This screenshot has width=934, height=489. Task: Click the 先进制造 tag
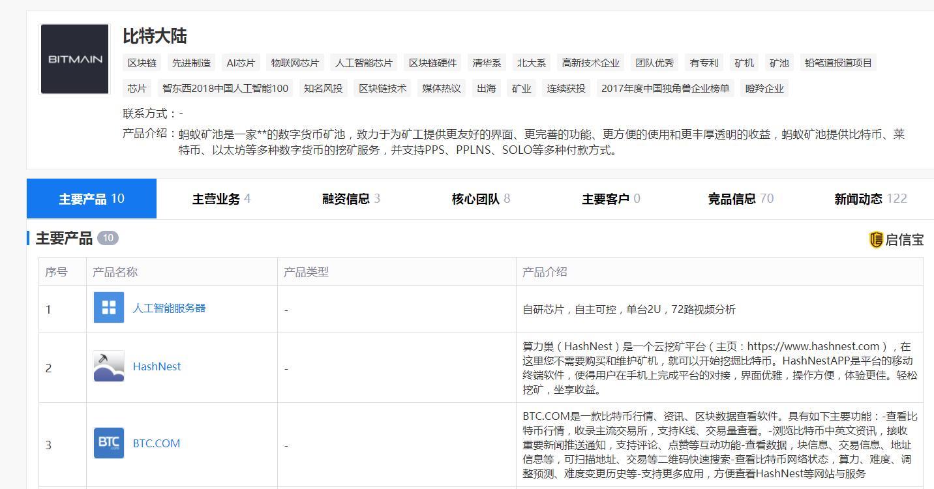click(x=191, y=63)
